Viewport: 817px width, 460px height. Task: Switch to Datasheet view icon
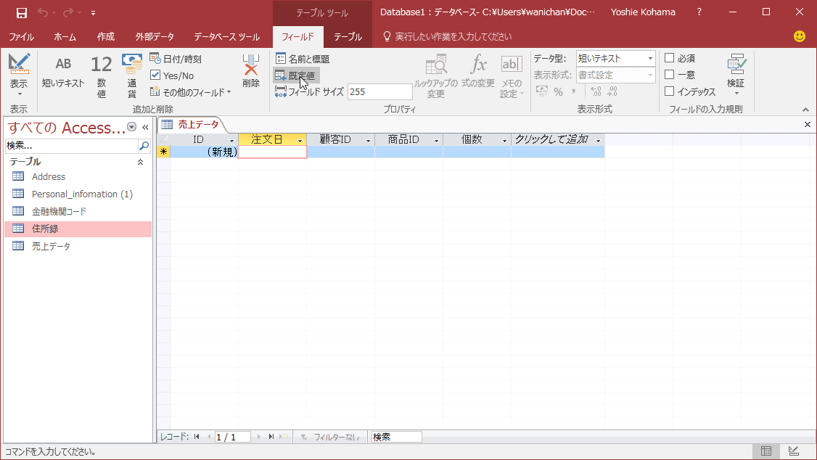(x=766, y=451)
